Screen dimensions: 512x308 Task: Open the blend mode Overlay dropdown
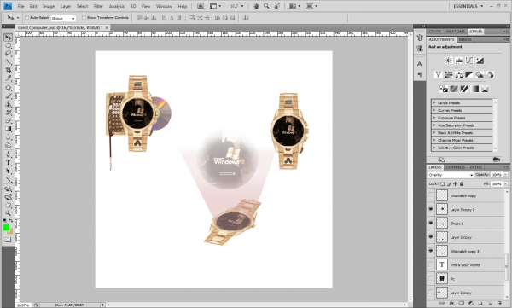(x=451, y=175)
